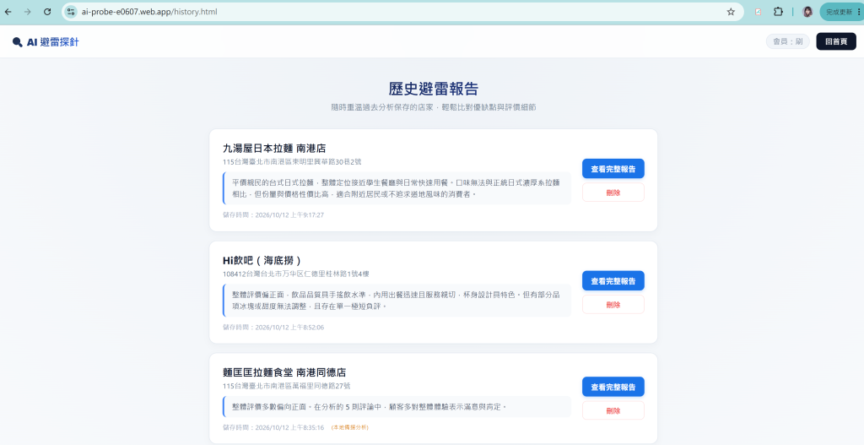Open the Chrome profile avatar

pyautogui.click(x=807, y=12)
